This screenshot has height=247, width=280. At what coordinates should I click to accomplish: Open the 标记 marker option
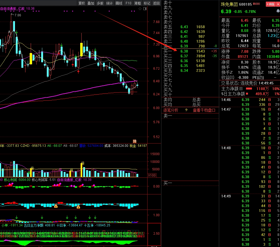[x=147, y=3]
